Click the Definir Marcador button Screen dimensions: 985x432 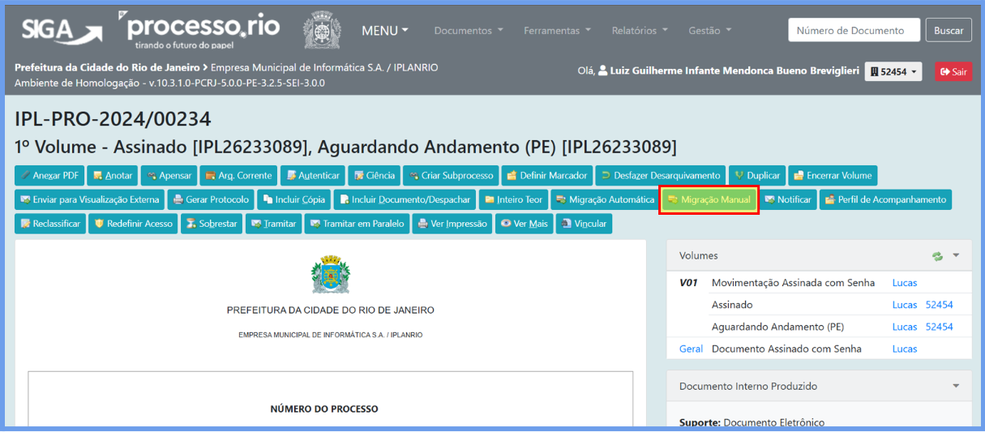pos(546,175)
